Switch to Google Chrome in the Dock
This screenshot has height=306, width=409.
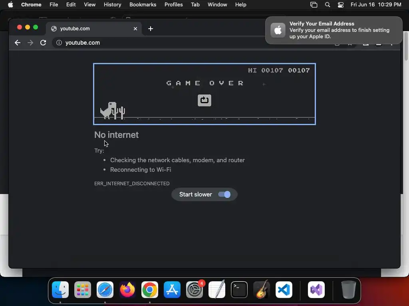[x=150, y=290]
